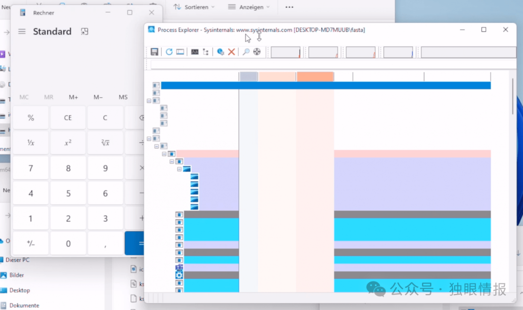This screenshot has height=310, width=523.
Task: Click the Rechner calculator title bar icon
Action: click(23, 13)
